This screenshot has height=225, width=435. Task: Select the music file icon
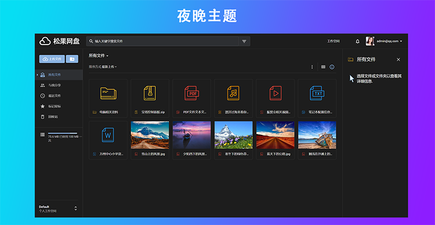[233, 93]
